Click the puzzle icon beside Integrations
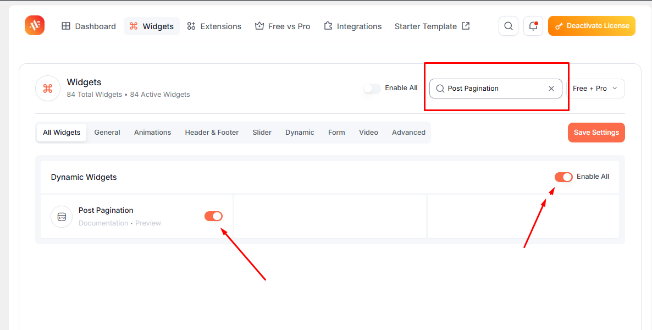This screenshot has width=652, height=330. click(328, 26)
